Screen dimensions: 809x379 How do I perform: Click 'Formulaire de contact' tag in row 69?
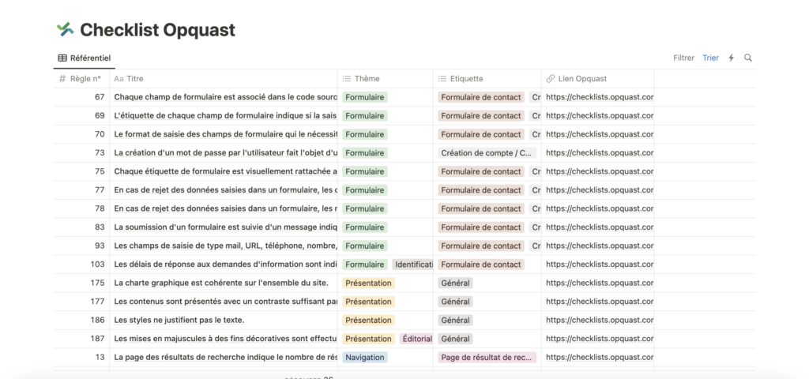(x=481, y=115)
